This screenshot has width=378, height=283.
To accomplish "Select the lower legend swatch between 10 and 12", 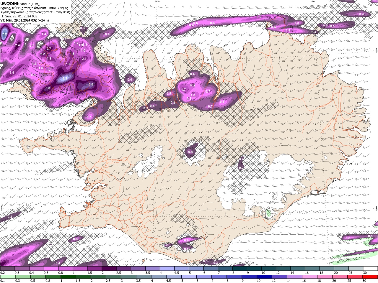I will coord(264,277).
